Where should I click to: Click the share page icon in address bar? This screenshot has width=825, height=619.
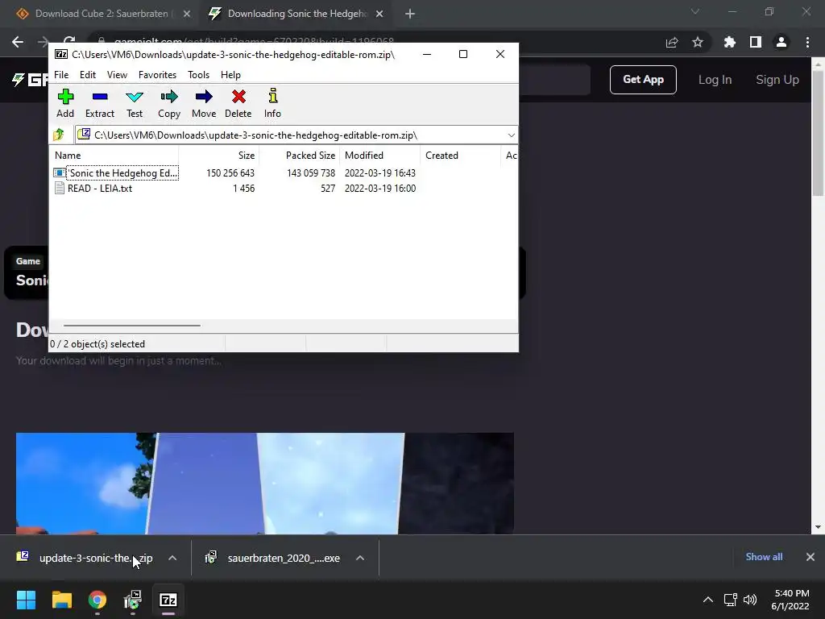tap(672, 43)
